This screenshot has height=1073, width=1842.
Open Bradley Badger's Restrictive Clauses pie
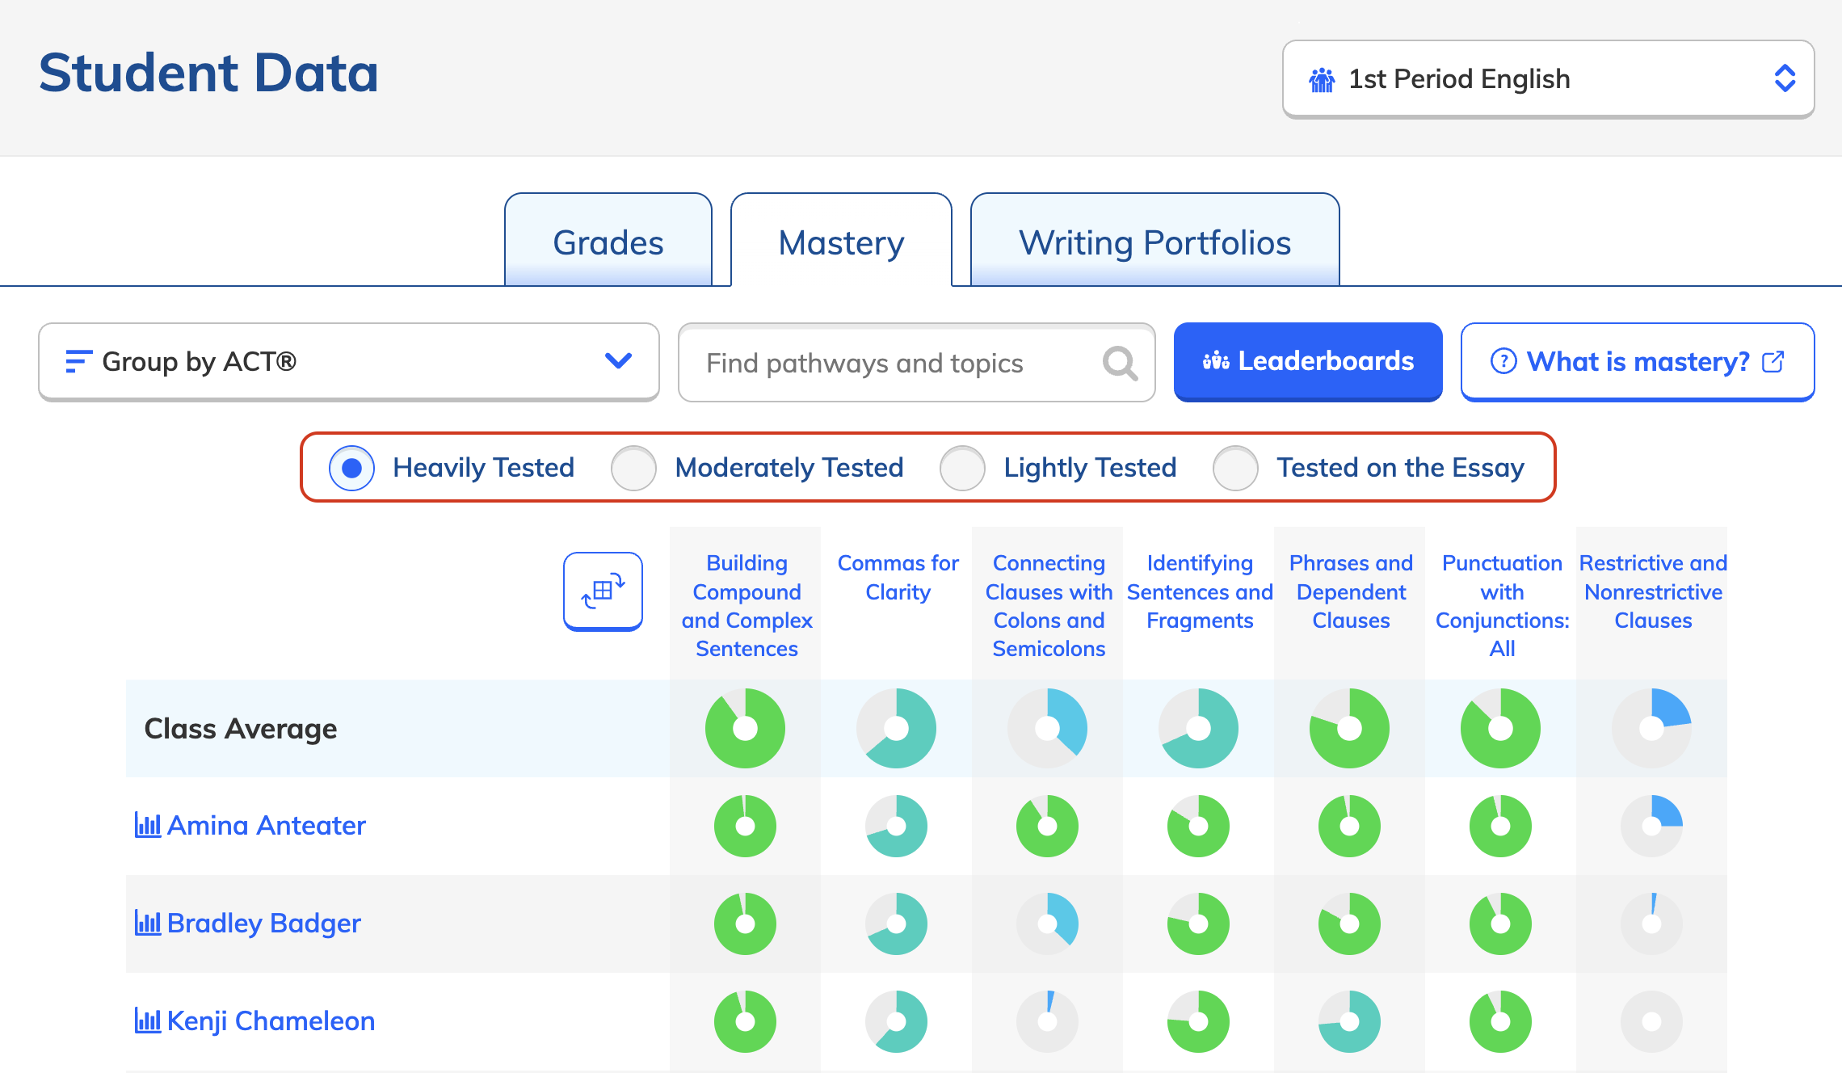(x=1651, y=924)
